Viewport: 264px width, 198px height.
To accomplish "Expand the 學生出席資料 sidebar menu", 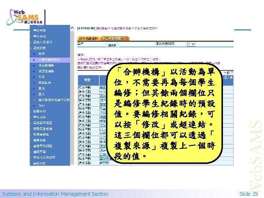I will pos(43,42).
